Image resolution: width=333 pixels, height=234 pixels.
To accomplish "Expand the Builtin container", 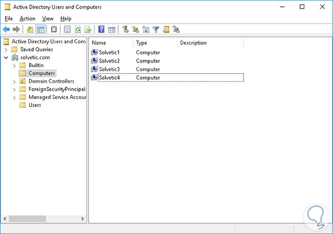I will click(14, 66).
